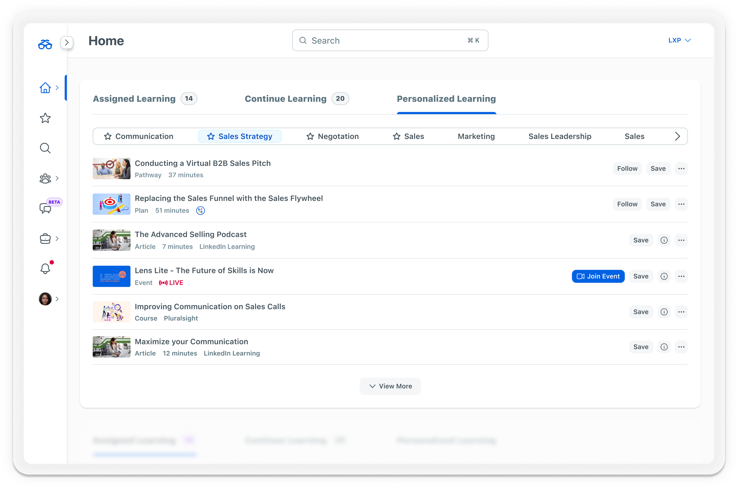Screen dimensions: 738x488
Task: Open the BETA chat assistant icon
Action: click(46, 208)
